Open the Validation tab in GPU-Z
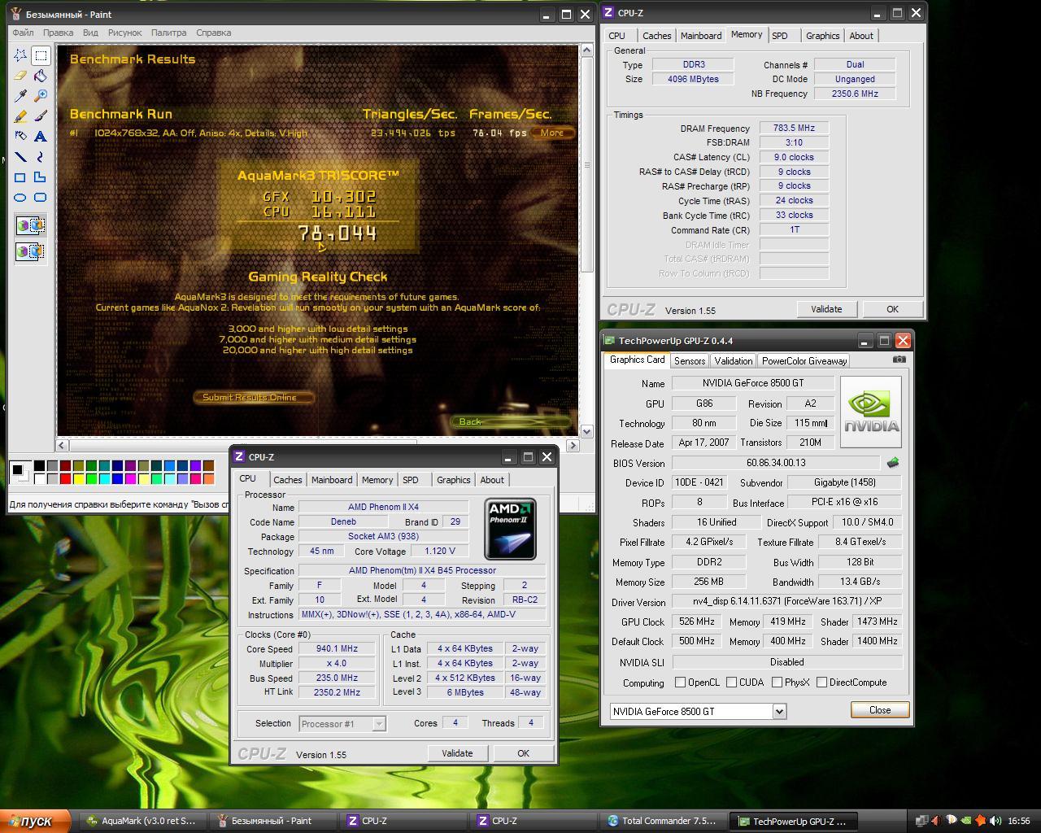1041x833 pixels. (733, 361)
